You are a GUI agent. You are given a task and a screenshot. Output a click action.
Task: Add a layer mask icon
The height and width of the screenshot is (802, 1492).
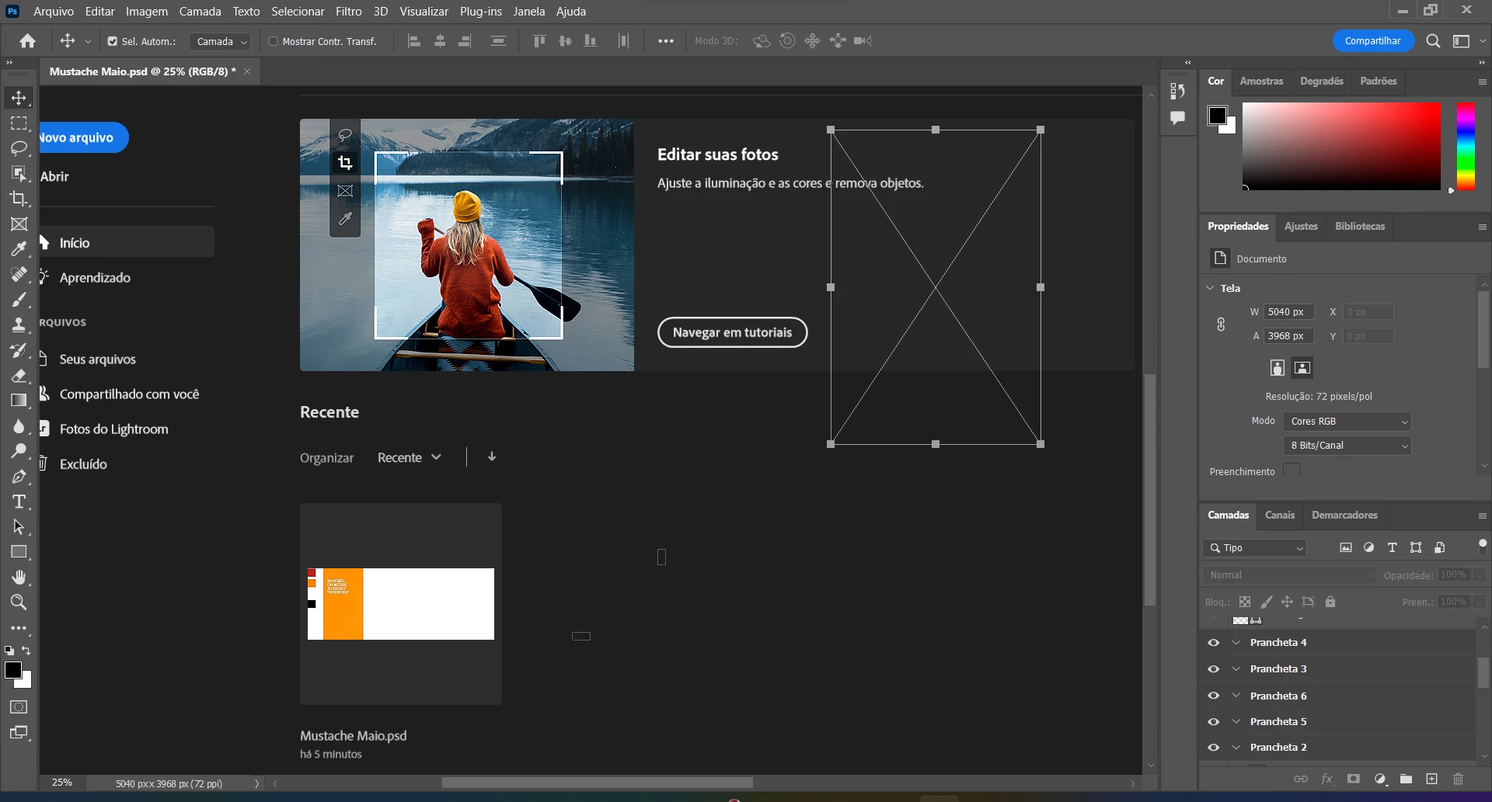(x=1354, y=779)
